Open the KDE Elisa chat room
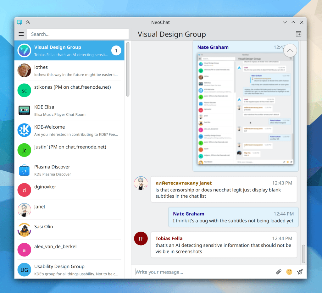This screenshot has width=322, height=293. pyautogui.click(x=69, y=110)
